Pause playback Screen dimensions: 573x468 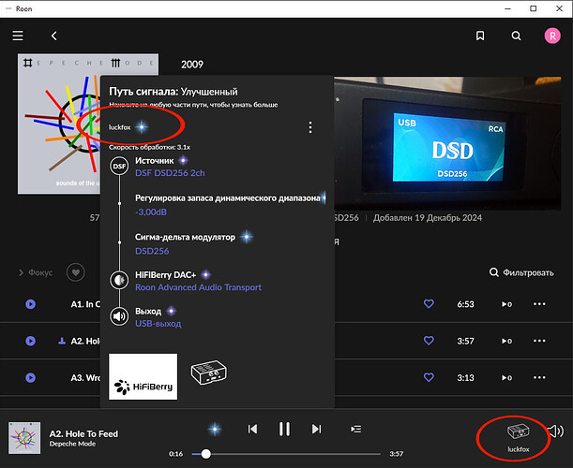coord(284,429)
